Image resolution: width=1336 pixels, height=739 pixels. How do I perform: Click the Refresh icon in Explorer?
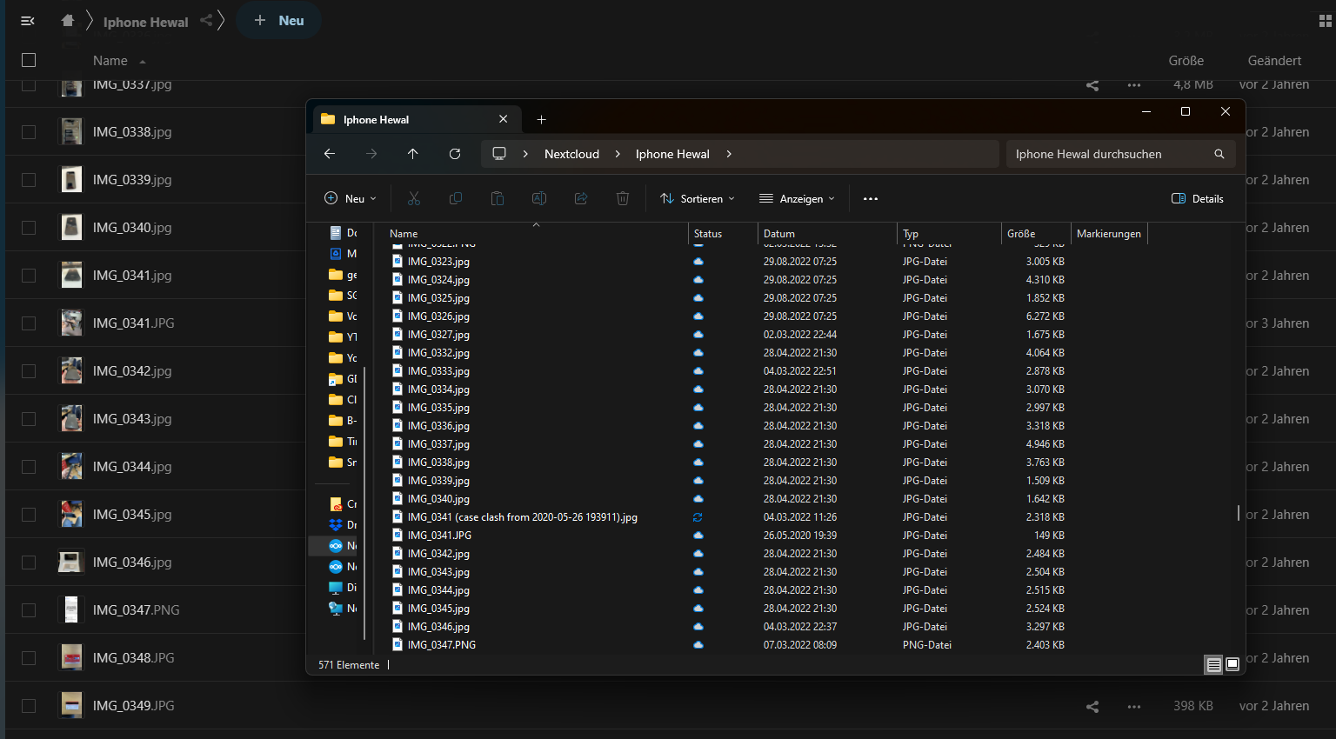(454, 154)
